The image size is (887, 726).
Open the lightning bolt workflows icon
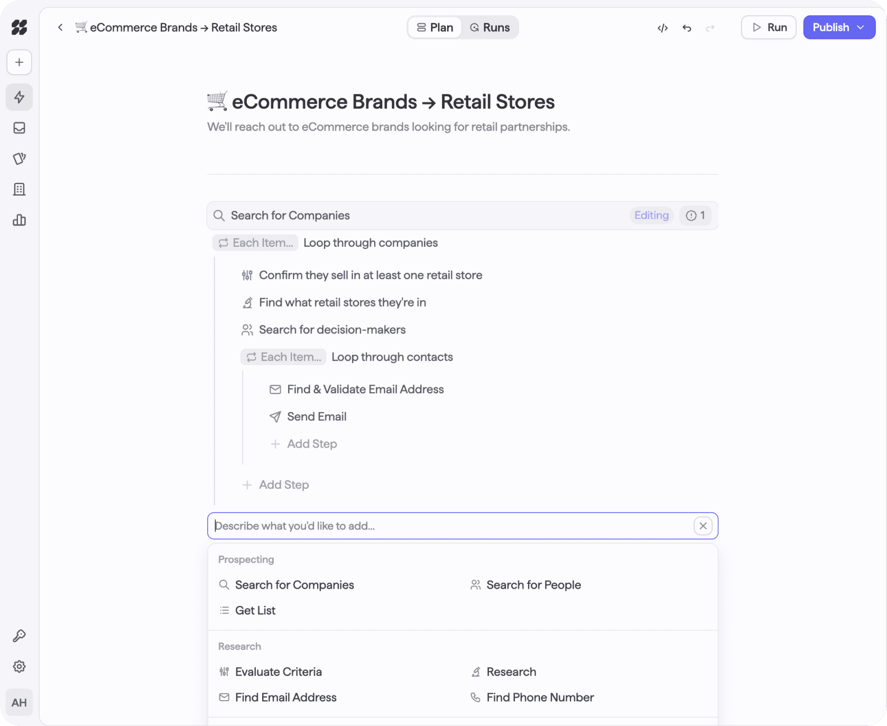(x=20, y=97)
